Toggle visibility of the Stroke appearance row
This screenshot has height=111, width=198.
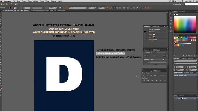click(x=145, y=35)
